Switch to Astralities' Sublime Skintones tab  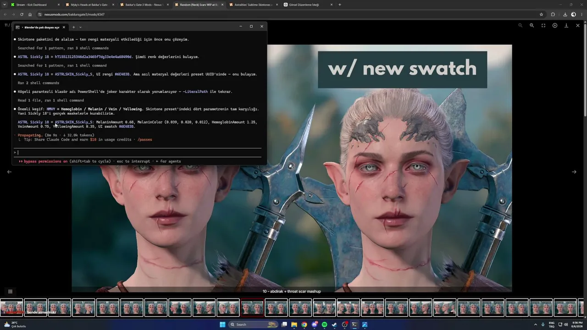[253, 5]
